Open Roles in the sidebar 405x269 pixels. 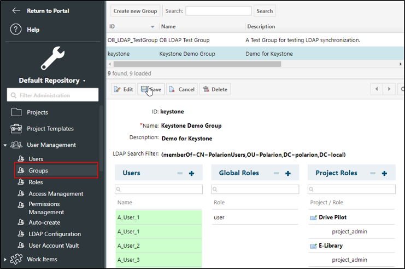click(36, 182)
